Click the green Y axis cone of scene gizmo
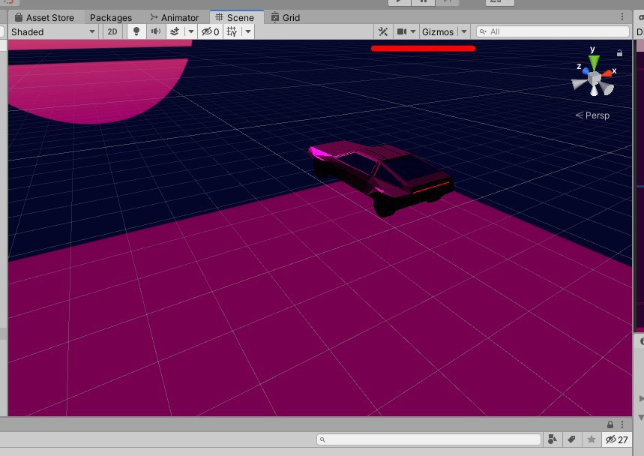This screenshot has height=456, width=644. click(x=594, y=62)
